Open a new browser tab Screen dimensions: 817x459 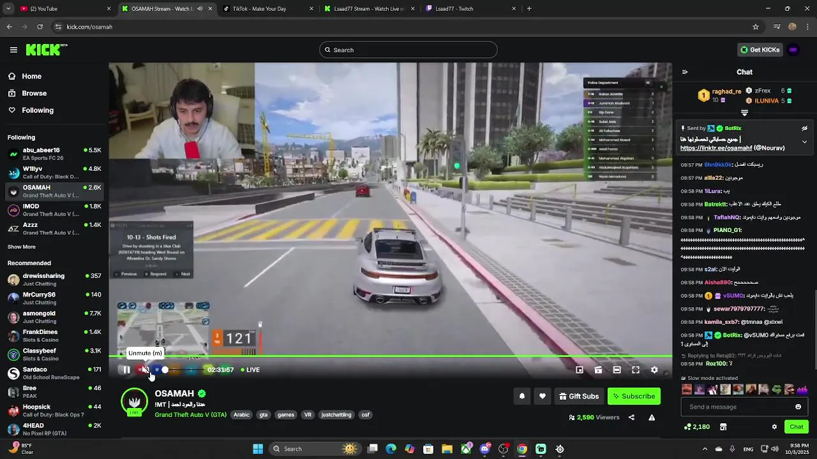point(529,9)
